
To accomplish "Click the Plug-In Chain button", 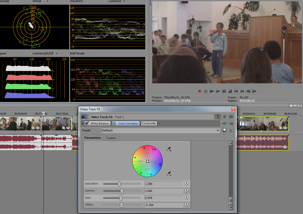I will pos(224,123).
